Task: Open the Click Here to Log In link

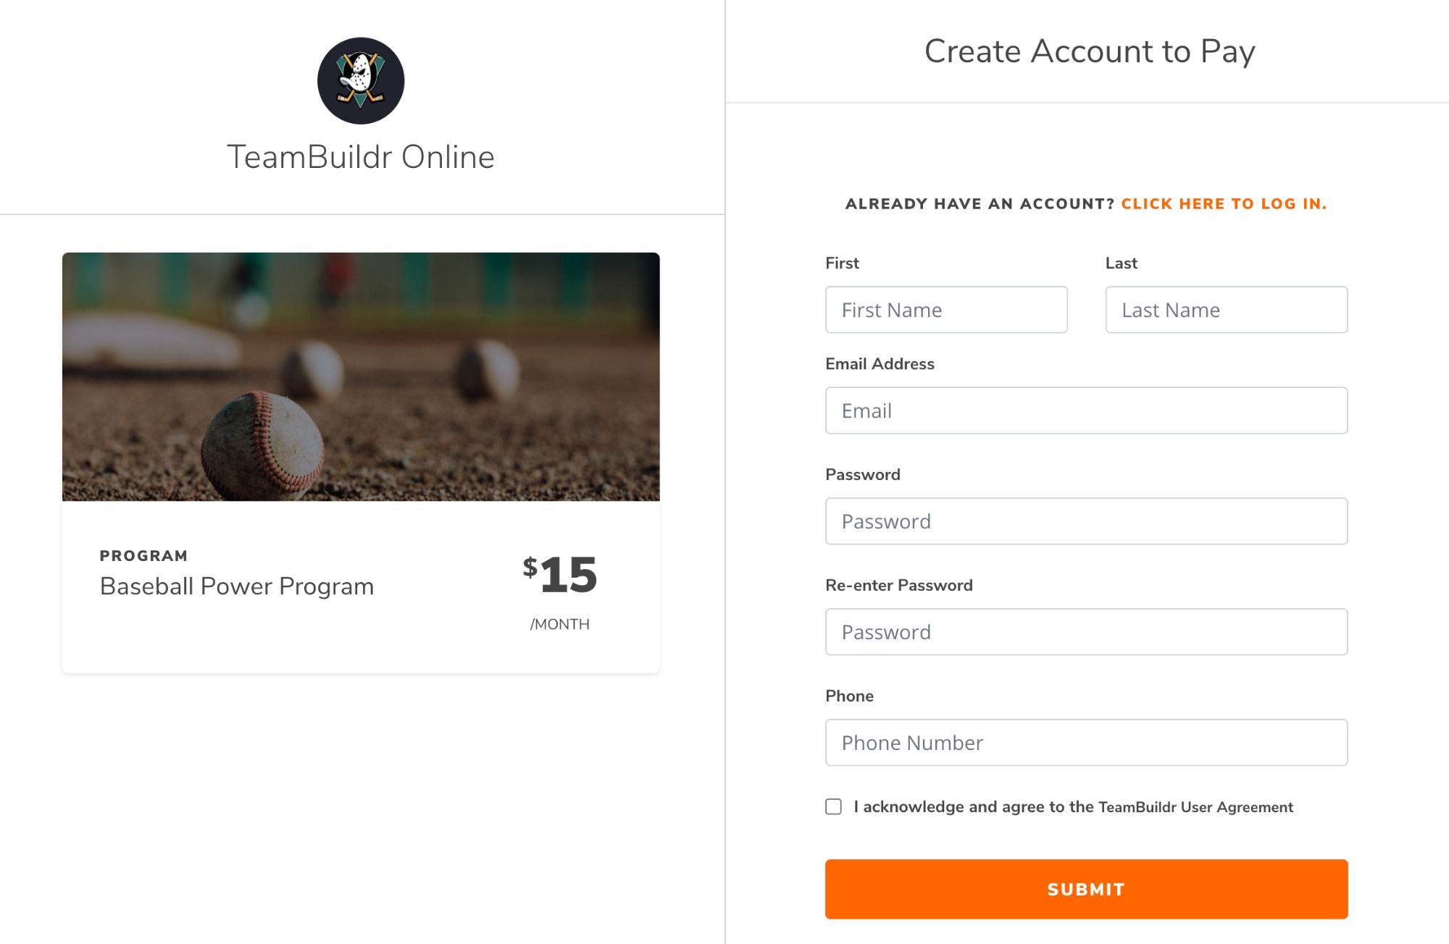Action: click(x=1224, y=204)
